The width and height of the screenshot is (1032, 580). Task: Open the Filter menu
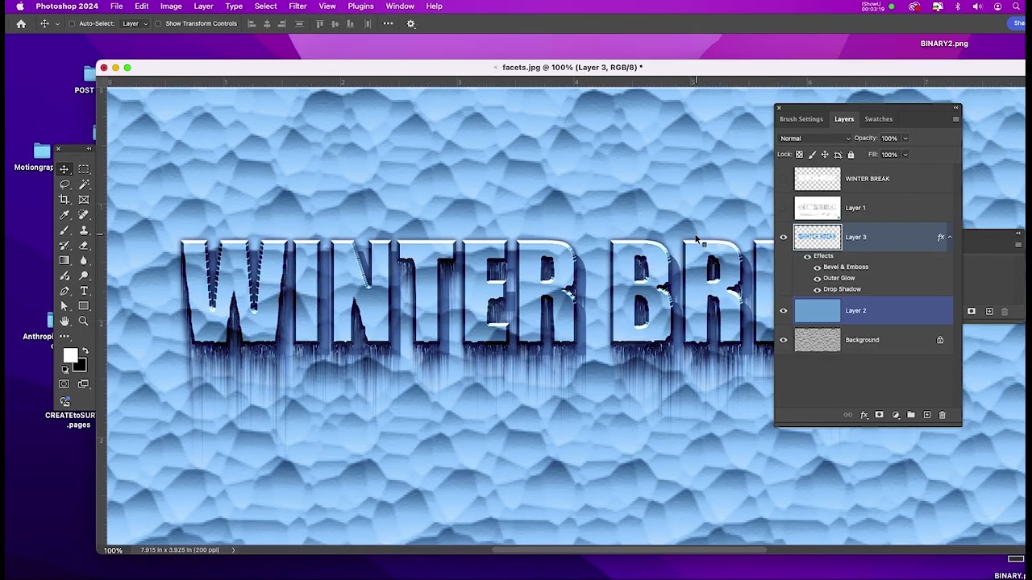pos(298,6)
